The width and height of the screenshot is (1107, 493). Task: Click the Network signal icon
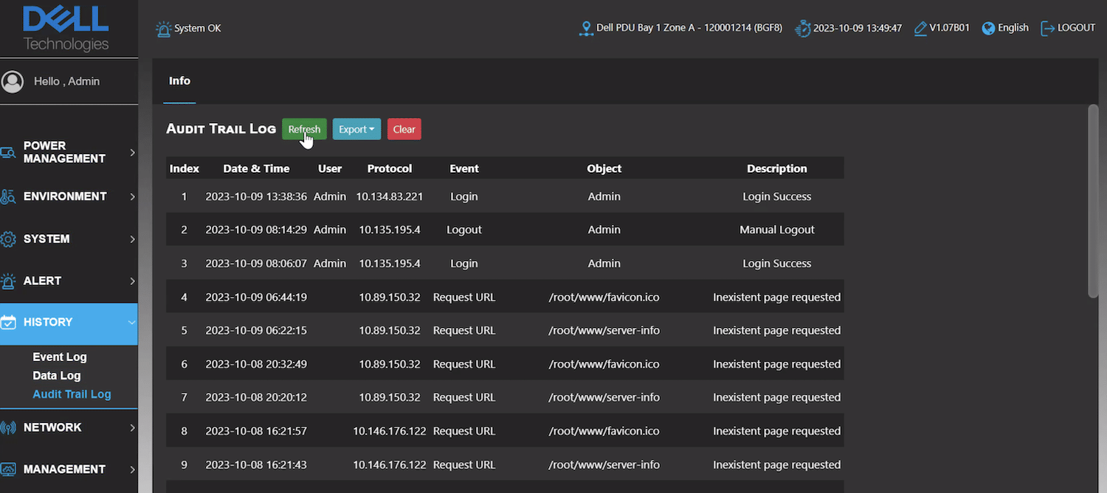click(8, 427)
